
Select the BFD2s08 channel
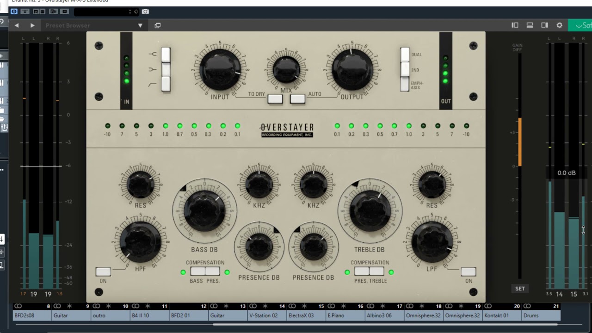pyautogui.click(x=32, y=316)
